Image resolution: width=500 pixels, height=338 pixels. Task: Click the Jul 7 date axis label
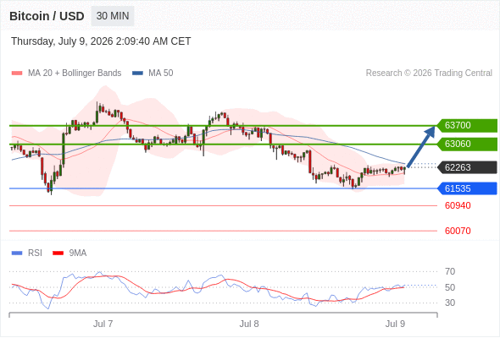pyautogui.click(x=103, y=324)
